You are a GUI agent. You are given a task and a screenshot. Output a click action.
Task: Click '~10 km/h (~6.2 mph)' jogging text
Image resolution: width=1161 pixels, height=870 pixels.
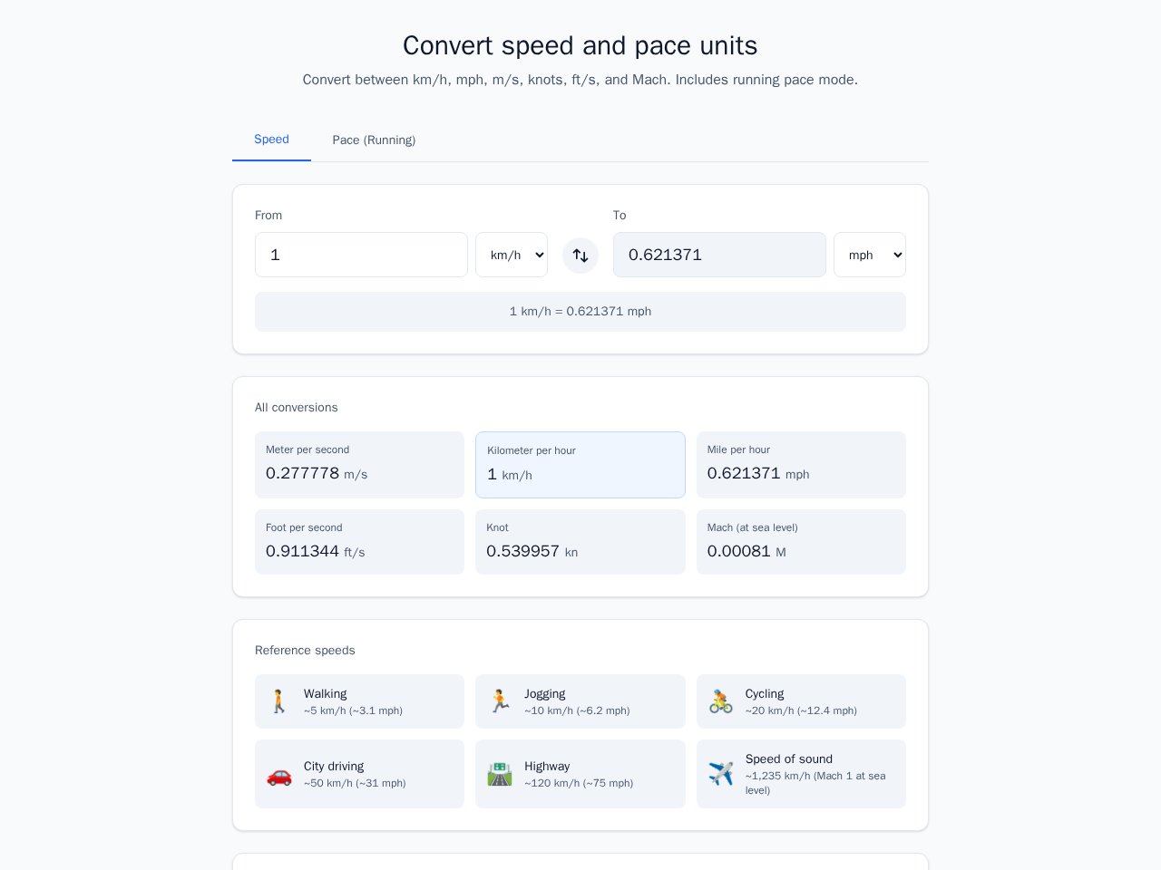577,710
